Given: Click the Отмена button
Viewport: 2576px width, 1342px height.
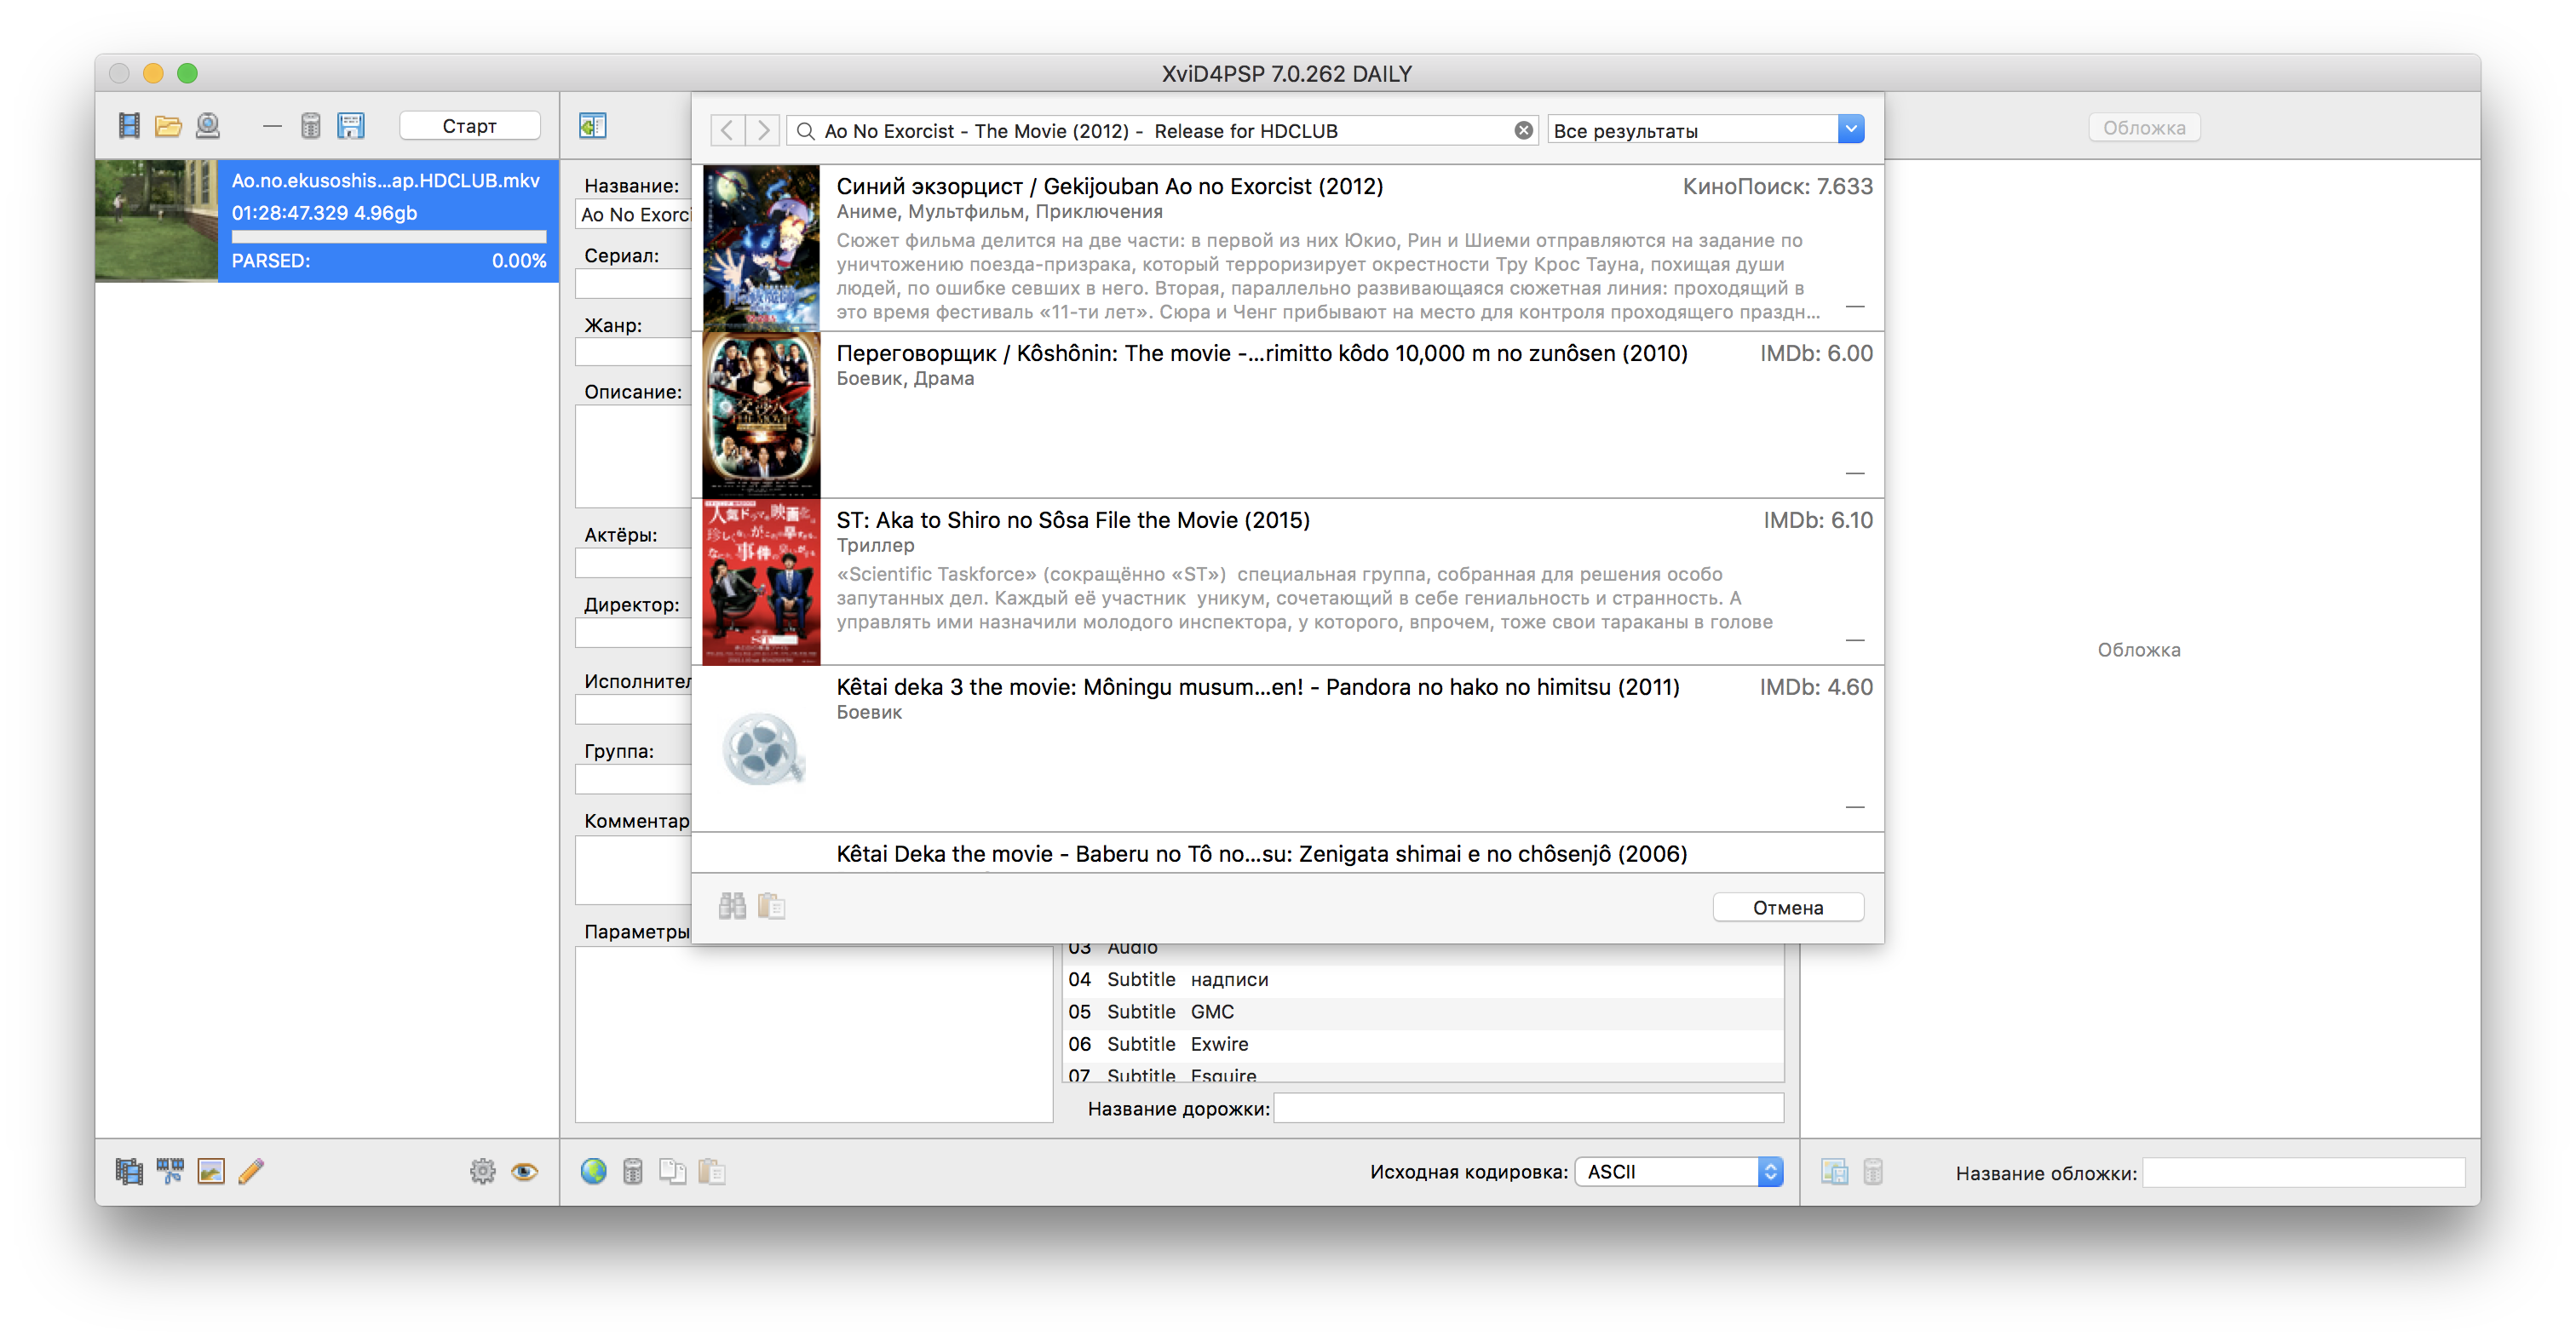Looking at the screenshot, I should tap(1787, 908).
